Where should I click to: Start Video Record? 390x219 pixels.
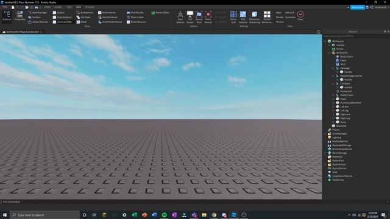pos(208,17)
